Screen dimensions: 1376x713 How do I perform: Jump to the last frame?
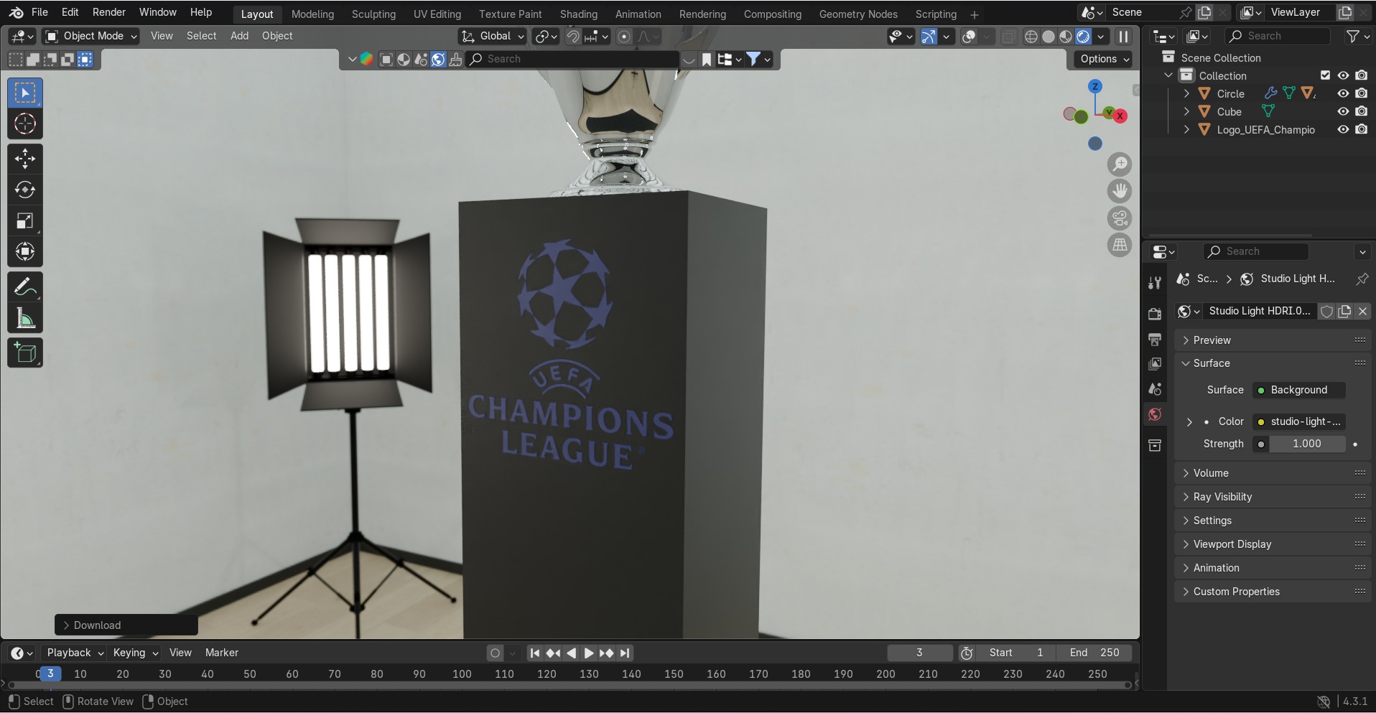[626, 653]
